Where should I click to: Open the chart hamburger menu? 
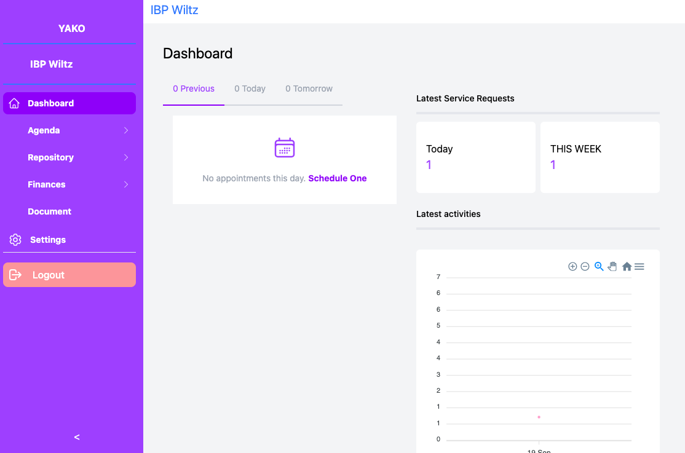639,267
